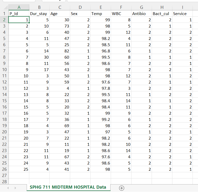
Task: Select column I header
Action: tap(182, 7)
